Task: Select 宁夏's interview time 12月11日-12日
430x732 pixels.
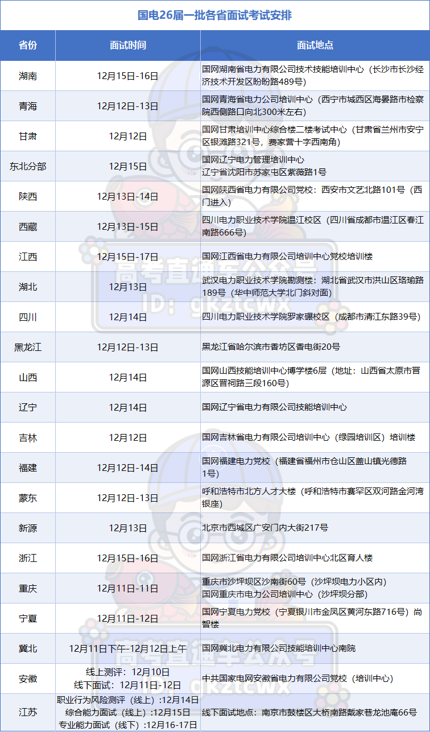Action: coord(128,618)
